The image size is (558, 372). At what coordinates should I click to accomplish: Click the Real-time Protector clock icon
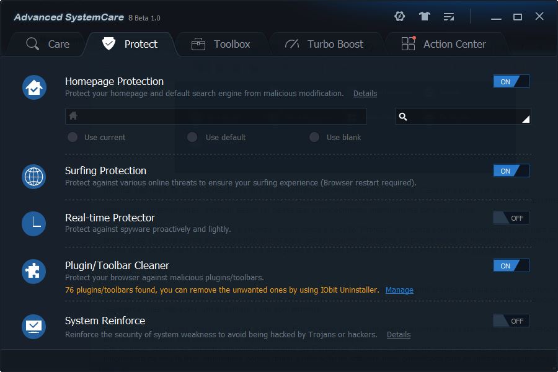34,224
